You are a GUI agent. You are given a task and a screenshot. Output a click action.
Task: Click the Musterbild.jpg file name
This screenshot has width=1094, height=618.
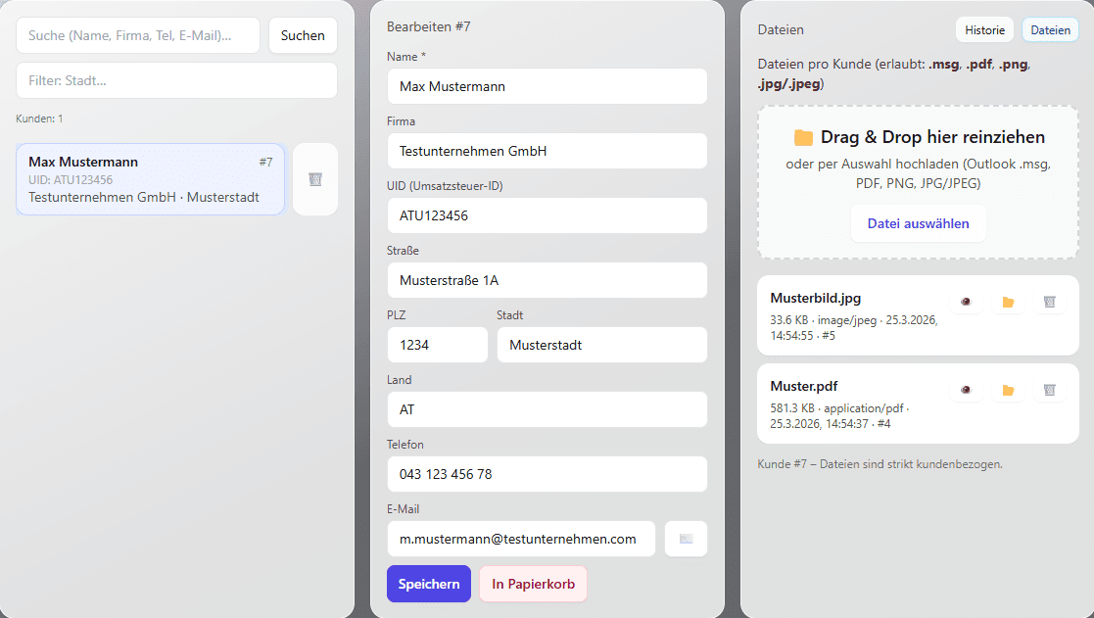coord(816,298)
